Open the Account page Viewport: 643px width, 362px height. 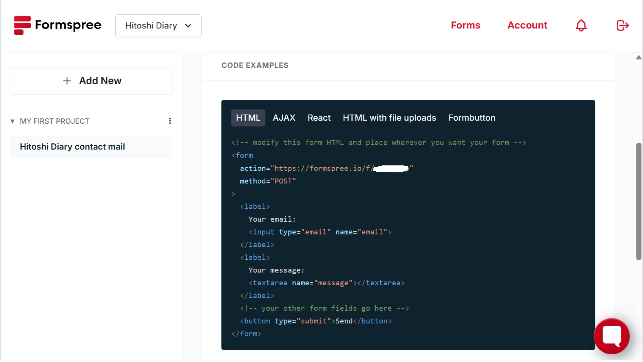pyautogui.click(x=527, y=25)
